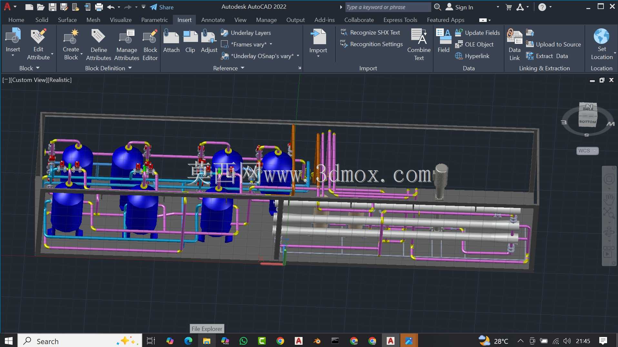
Task: Click Underlay Layers
Action: [246, 33]
